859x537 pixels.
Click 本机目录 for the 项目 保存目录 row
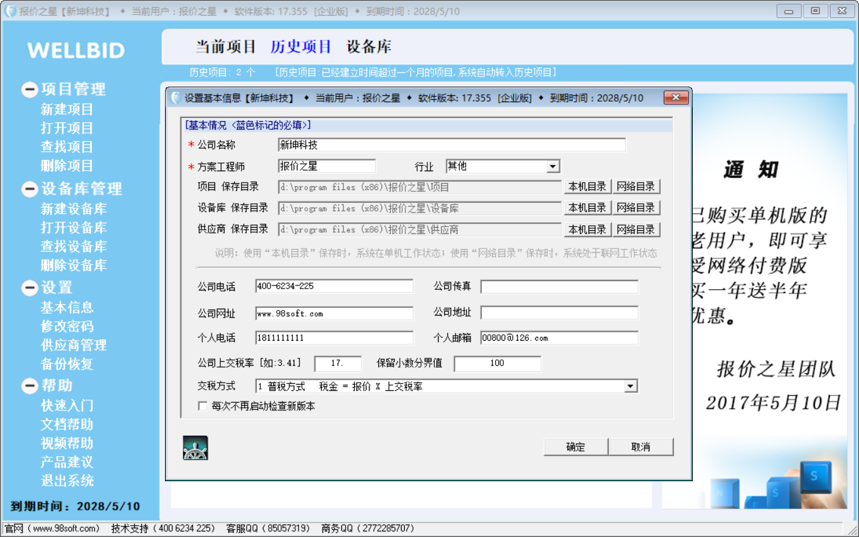pos(587,186)
